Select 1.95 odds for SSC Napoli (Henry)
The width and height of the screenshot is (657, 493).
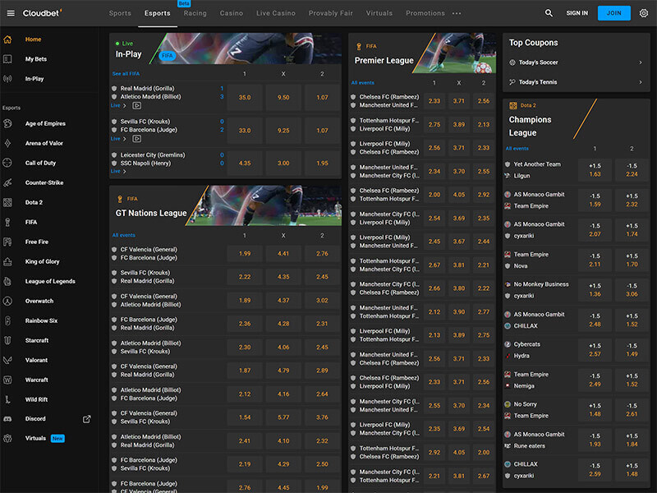322,163
